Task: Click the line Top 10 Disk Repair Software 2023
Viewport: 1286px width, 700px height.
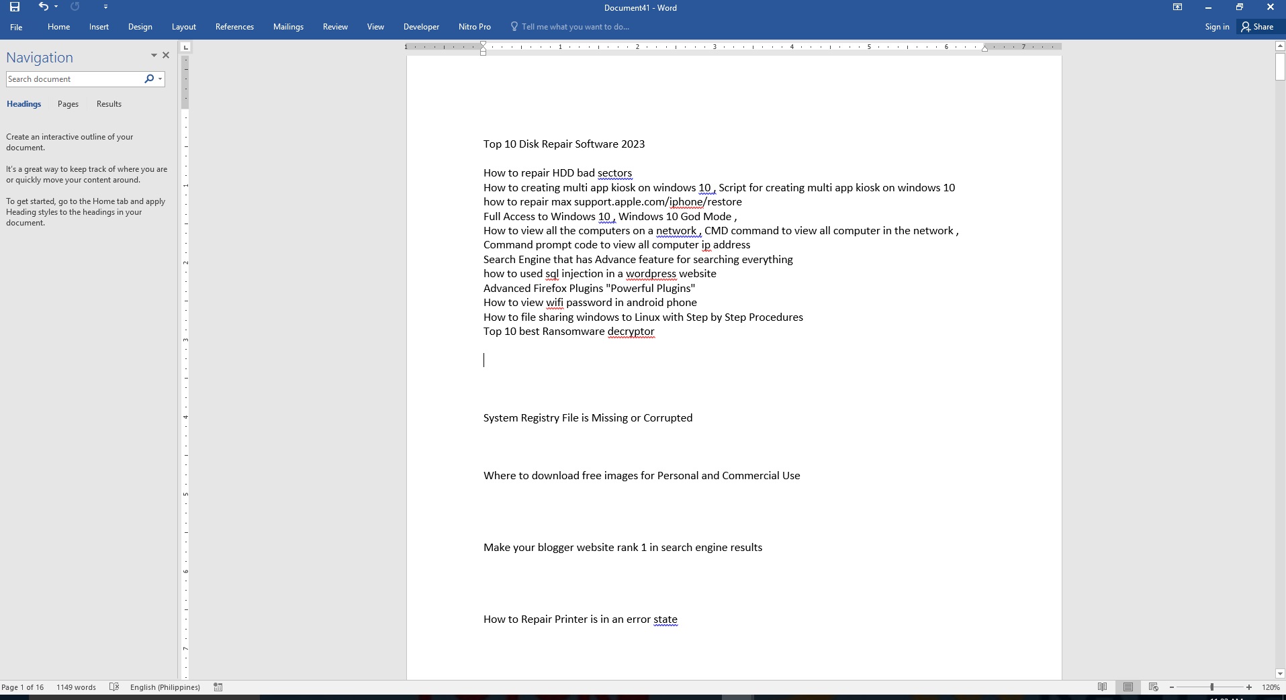Action: pos(564,144)
